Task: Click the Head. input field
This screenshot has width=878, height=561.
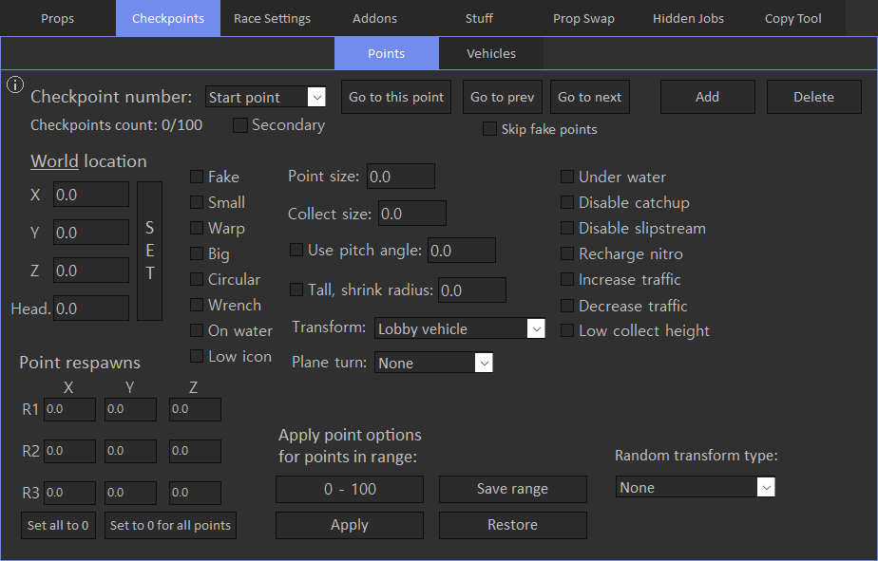Action: [x=91, y=309]
